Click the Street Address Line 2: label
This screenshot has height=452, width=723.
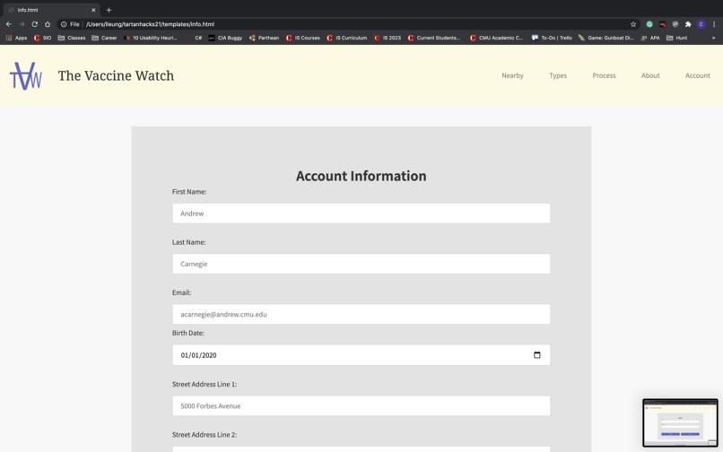pyautogui.click(x=205, y=434)
